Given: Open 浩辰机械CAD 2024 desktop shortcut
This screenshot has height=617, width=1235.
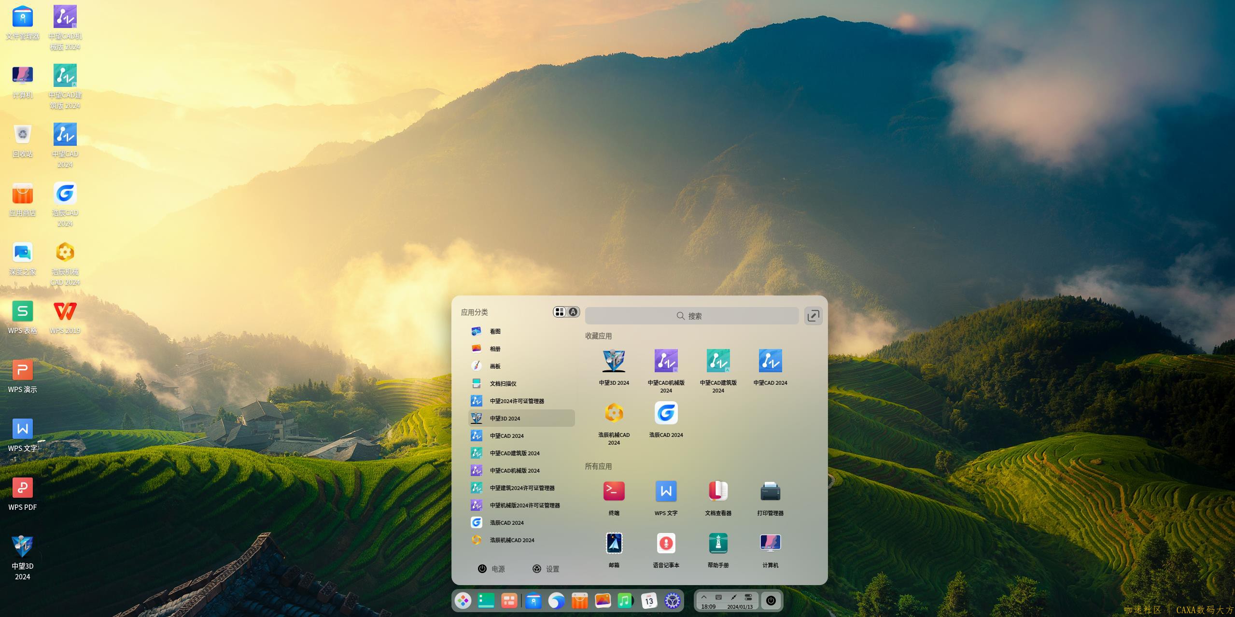Looking at the screenshot, I should click(65, 253).
